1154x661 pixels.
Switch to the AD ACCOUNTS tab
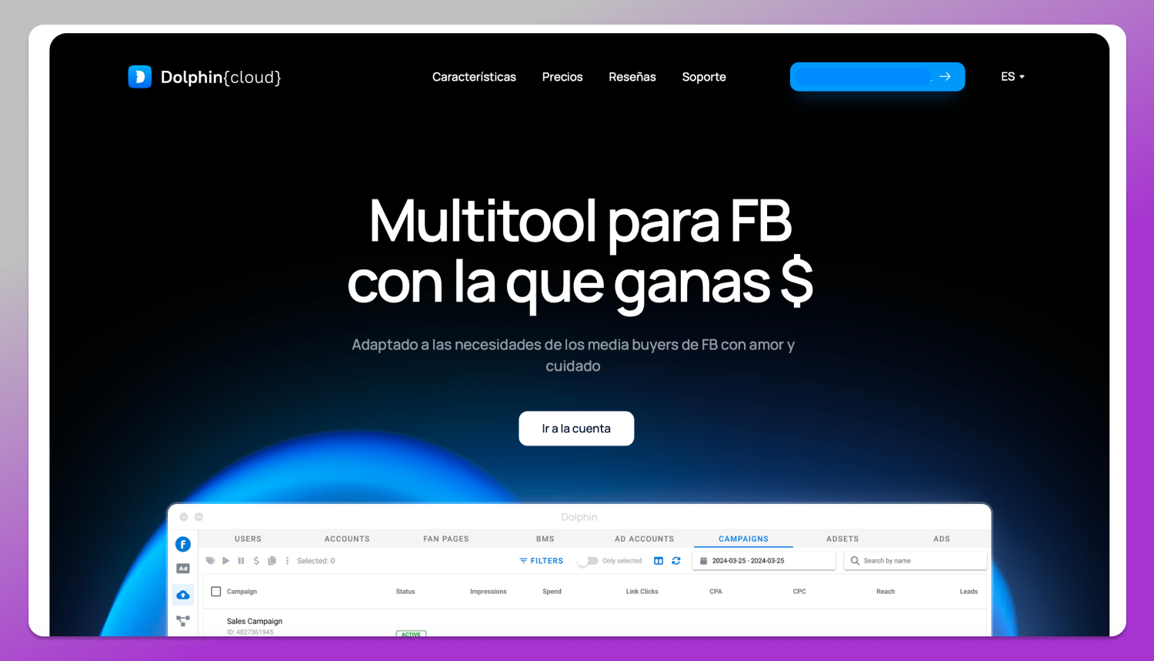pos(645,539)
